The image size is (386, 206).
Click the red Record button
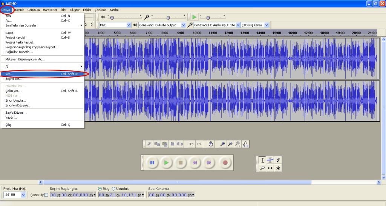coord(225,162)
